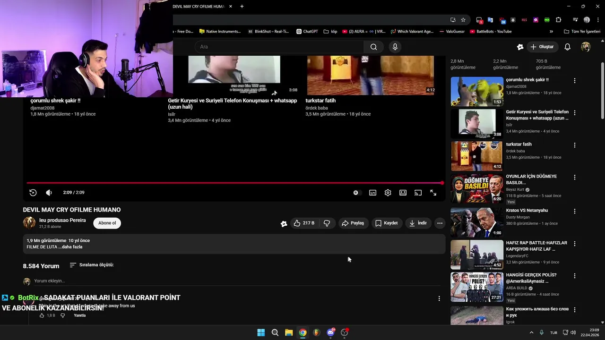Dislike the video with thumbs down
The width and height of the screenshot is (605, 340).
pos(327,223)
